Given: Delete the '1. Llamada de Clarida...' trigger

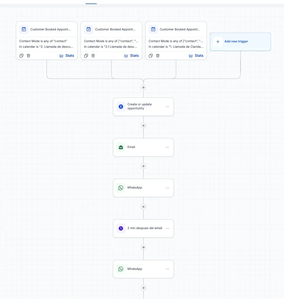Looking at the screenshot, I should pyautogui.click(x=158, y=56).
